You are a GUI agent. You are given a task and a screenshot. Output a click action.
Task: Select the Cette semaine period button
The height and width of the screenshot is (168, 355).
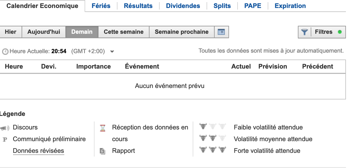click(124, 32)
